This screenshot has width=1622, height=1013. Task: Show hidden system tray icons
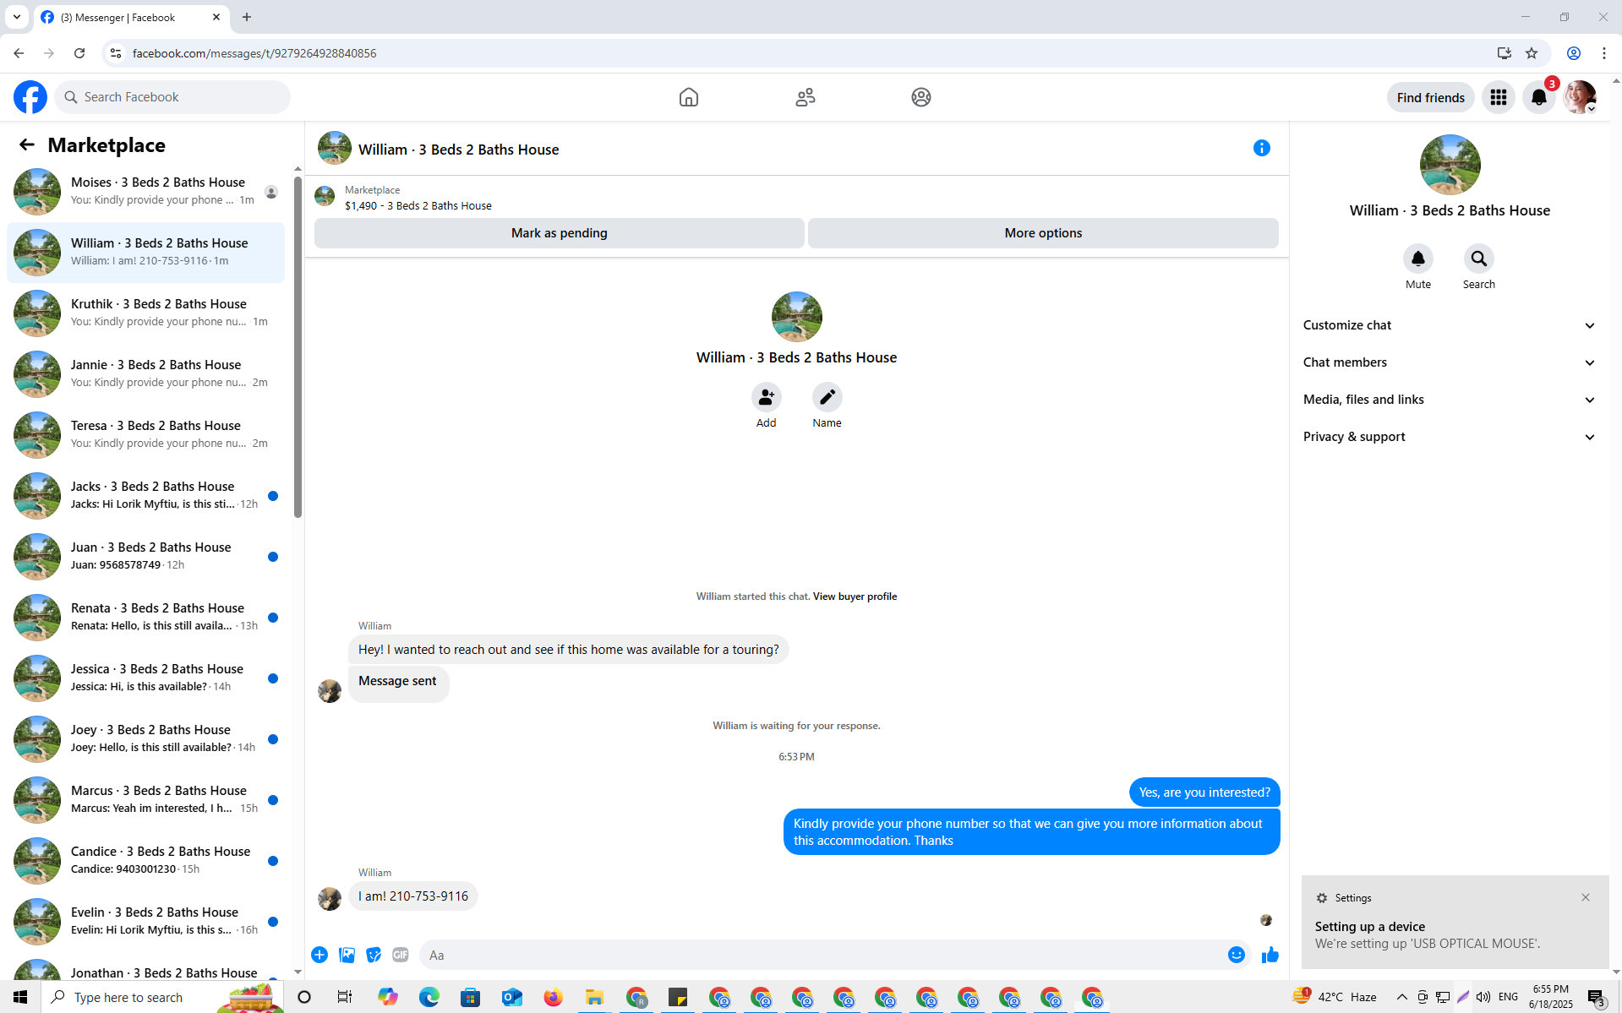pyautogui.click(x=1401, y=997)
